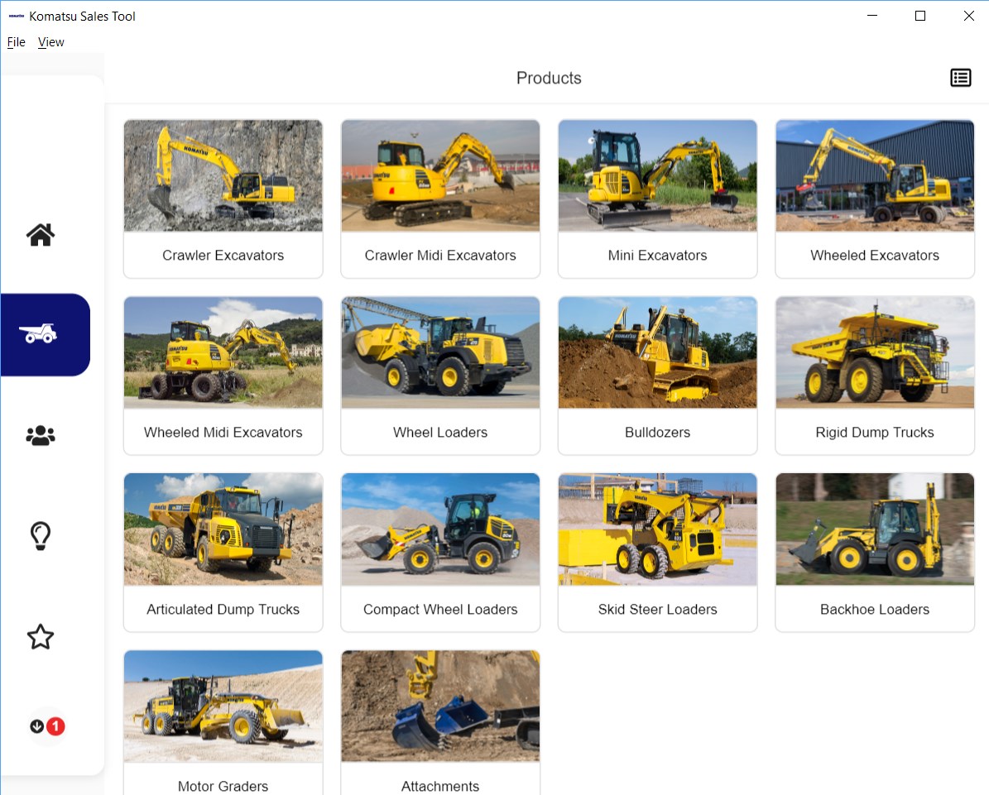Open the Customers people group icon
Image resolution: width=989 pixels, height=795 pixels.
click(x=41, y=435)
